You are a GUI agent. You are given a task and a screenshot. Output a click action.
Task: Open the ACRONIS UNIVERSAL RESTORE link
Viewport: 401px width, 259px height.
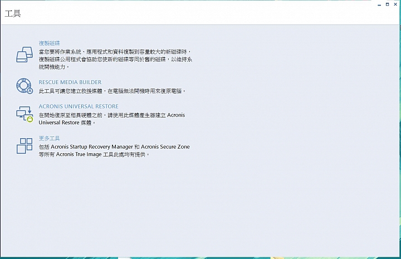[79, 106]
